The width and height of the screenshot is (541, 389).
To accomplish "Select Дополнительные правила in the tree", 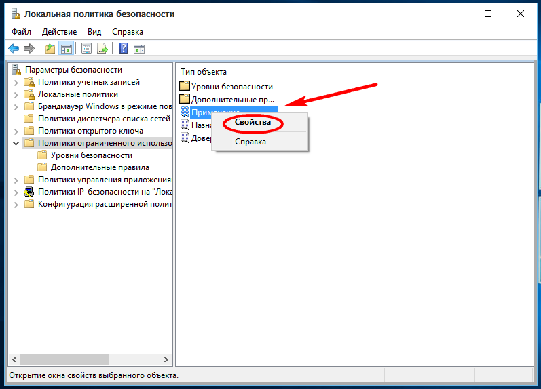I will [x=100, y=167].
